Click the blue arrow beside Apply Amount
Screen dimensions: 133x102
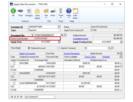pos(118,53)
